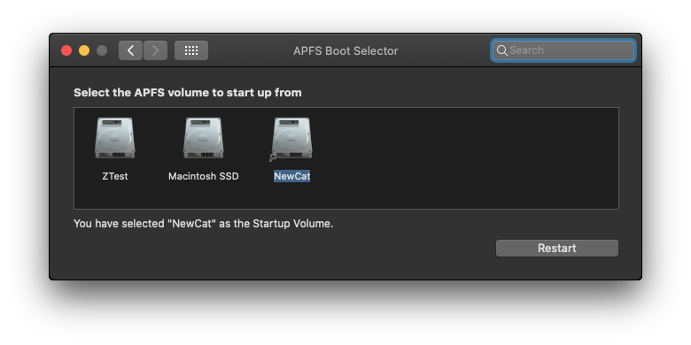This screenshot has width=691, height=345.
Task: Click the APFS Boot Selector window title
Action: pos(345,51)
